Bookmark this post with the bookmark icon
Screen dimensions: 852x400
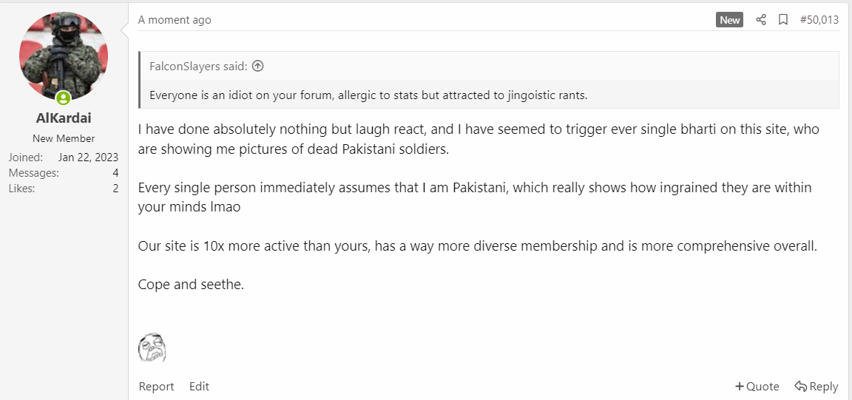pos(783,20)
